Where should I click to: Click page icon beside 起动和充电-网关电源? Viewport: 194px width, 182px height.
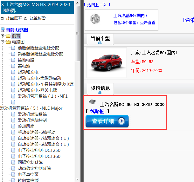coord(13,90)
